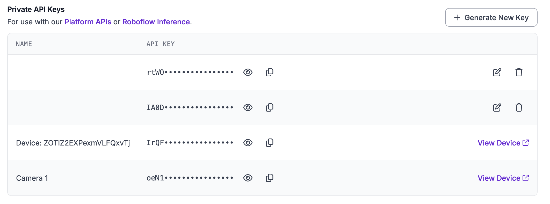
Task: Open the Roboflow Inference link
Action: pos(156,22)
